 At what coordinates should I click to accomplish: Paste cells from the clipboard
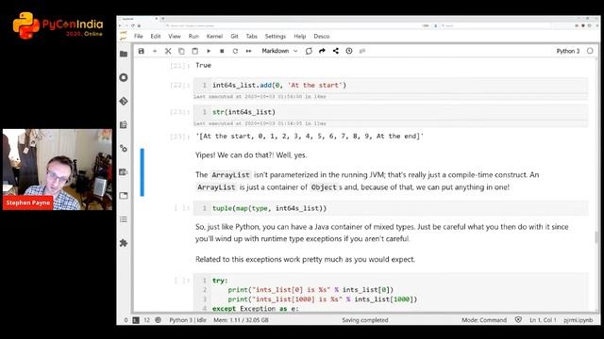point(195,51)
